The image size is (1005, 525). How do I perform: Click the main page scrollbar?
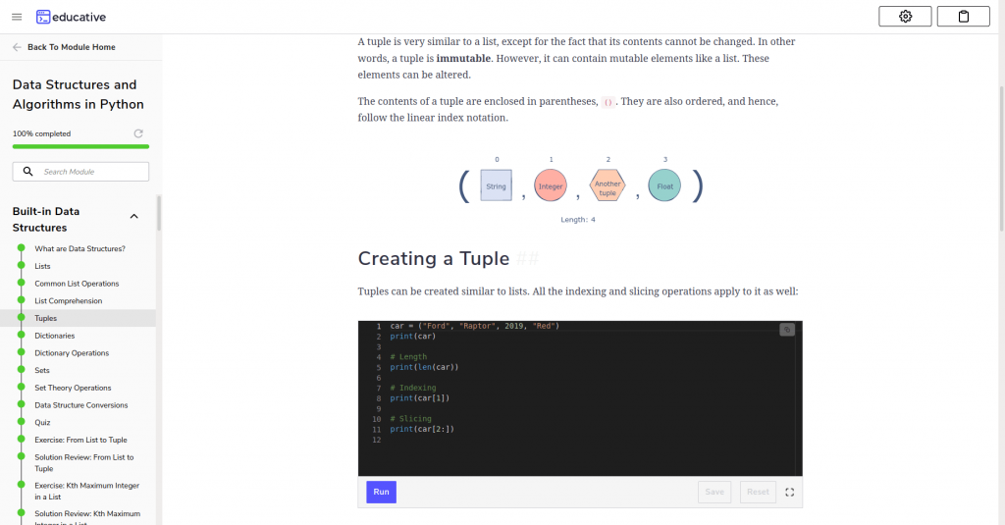[1002, 158]
